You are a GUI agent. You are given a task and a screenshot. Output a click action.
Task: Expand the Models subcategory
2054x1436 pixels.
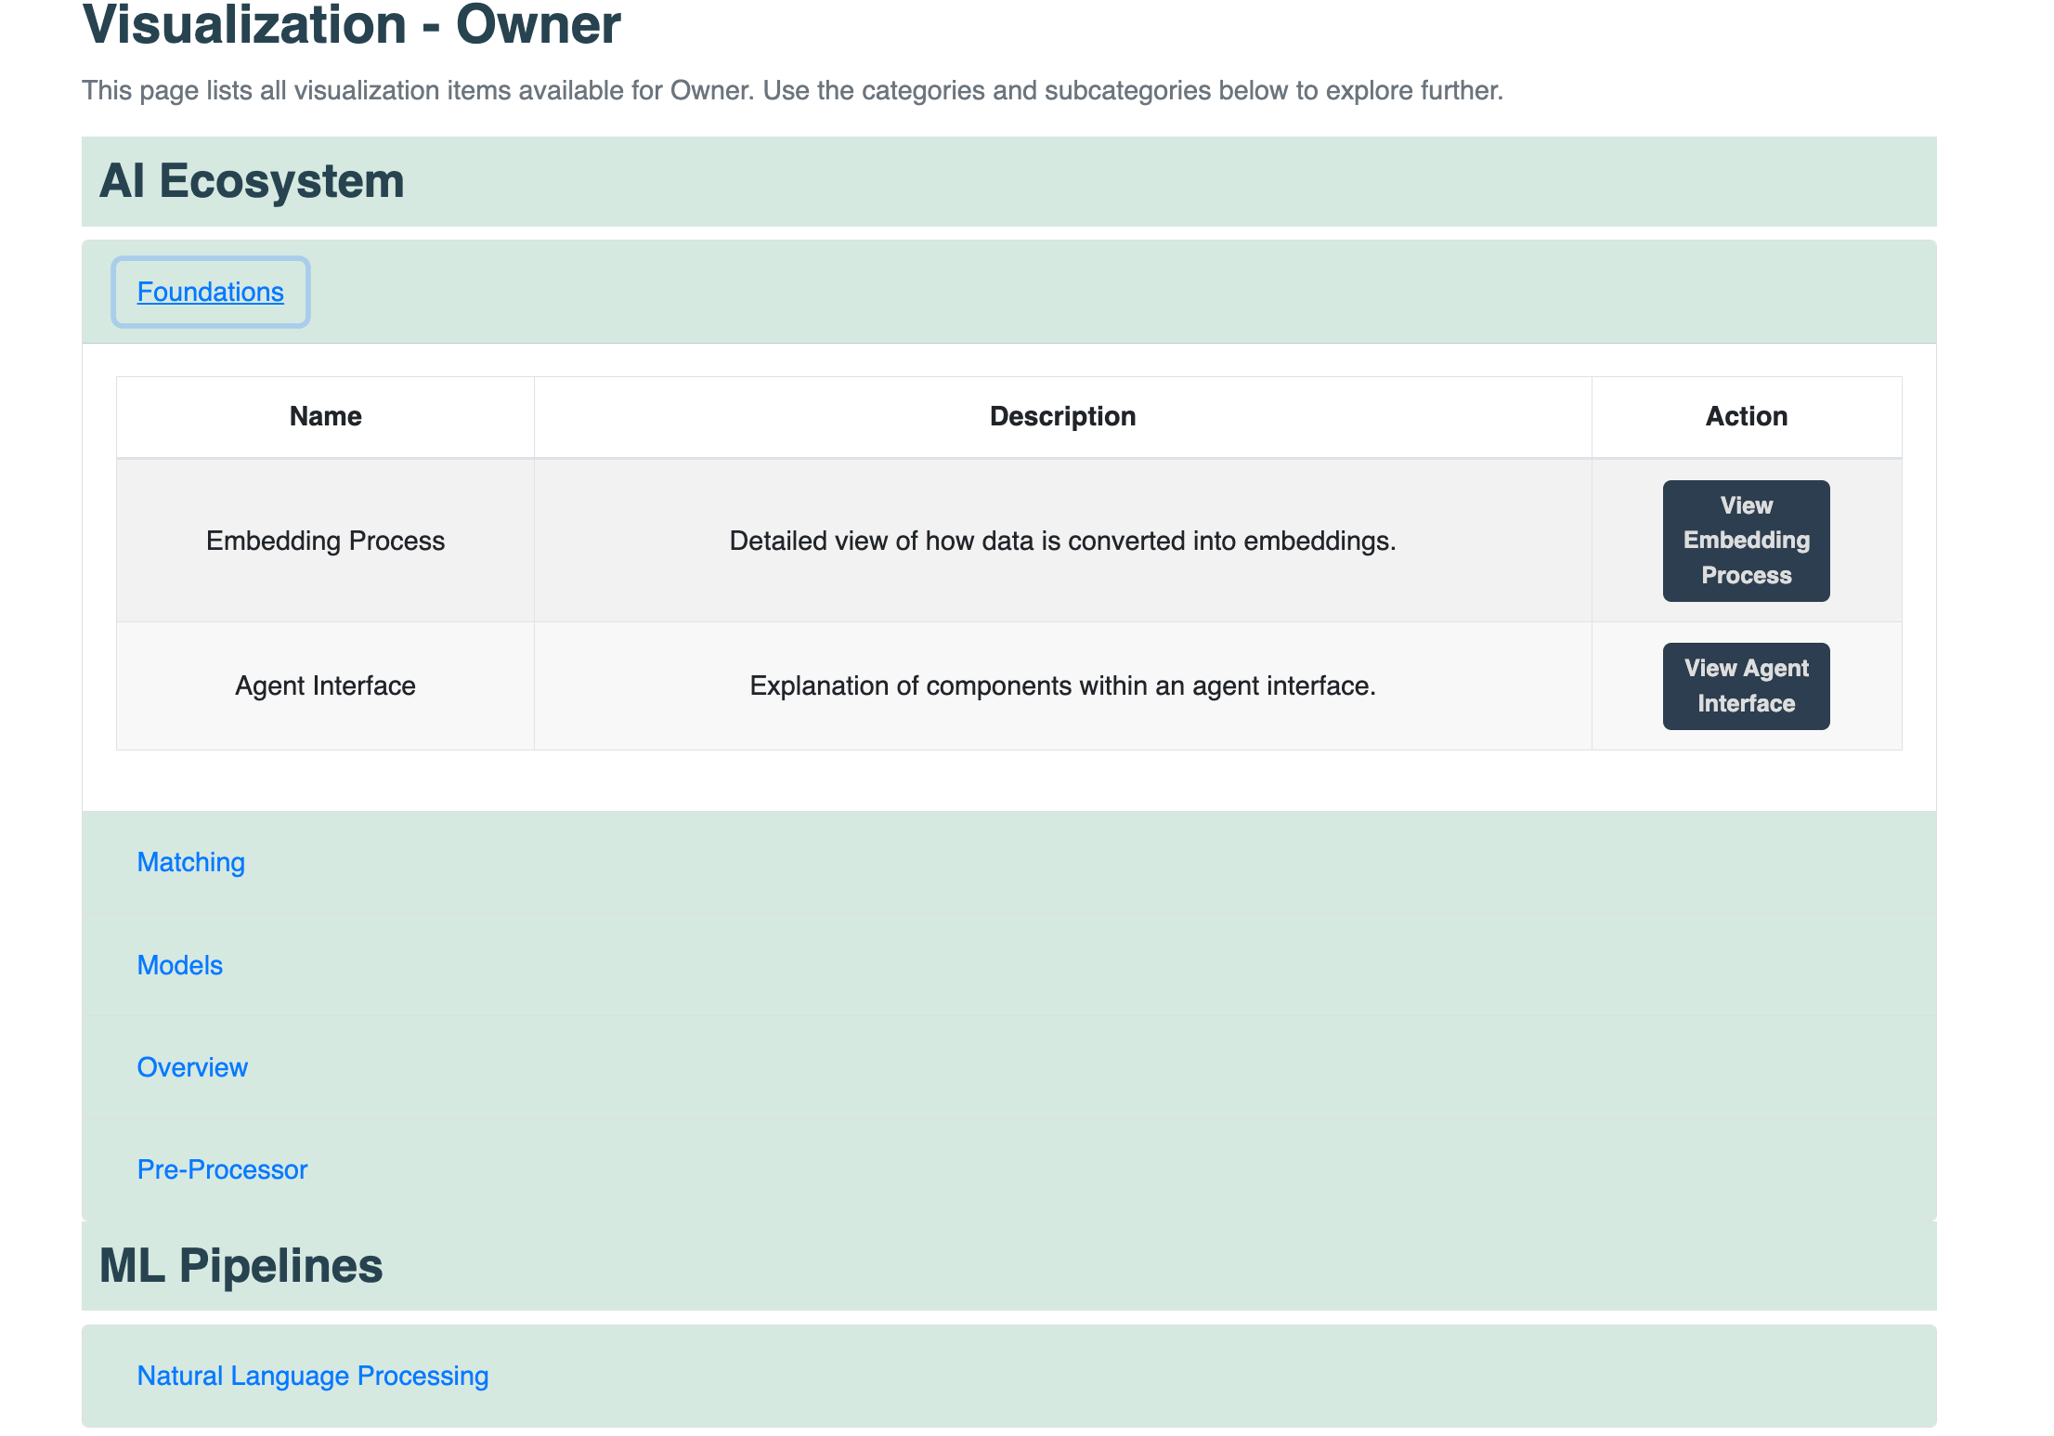pyautogui.click(x=179, y=965)
